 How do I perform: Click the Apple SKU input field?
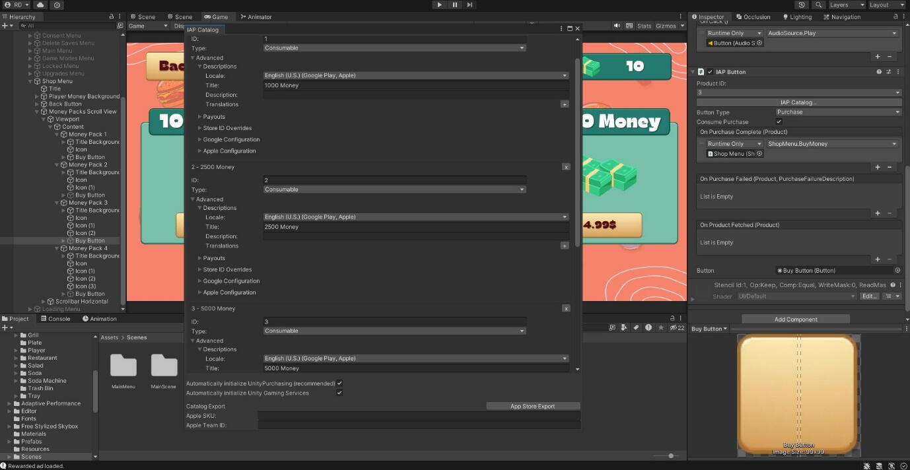pyautogui.click(x=419, y=416)
